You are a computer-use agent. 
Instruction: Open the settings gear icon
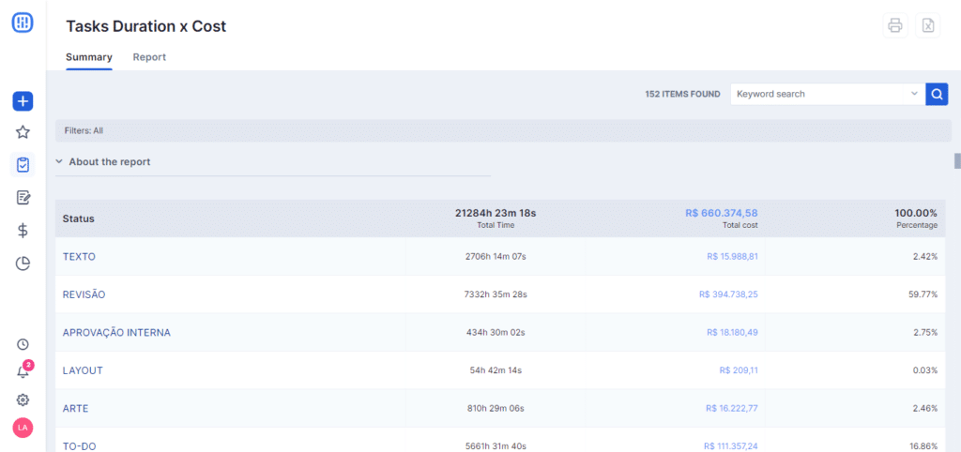23,399
